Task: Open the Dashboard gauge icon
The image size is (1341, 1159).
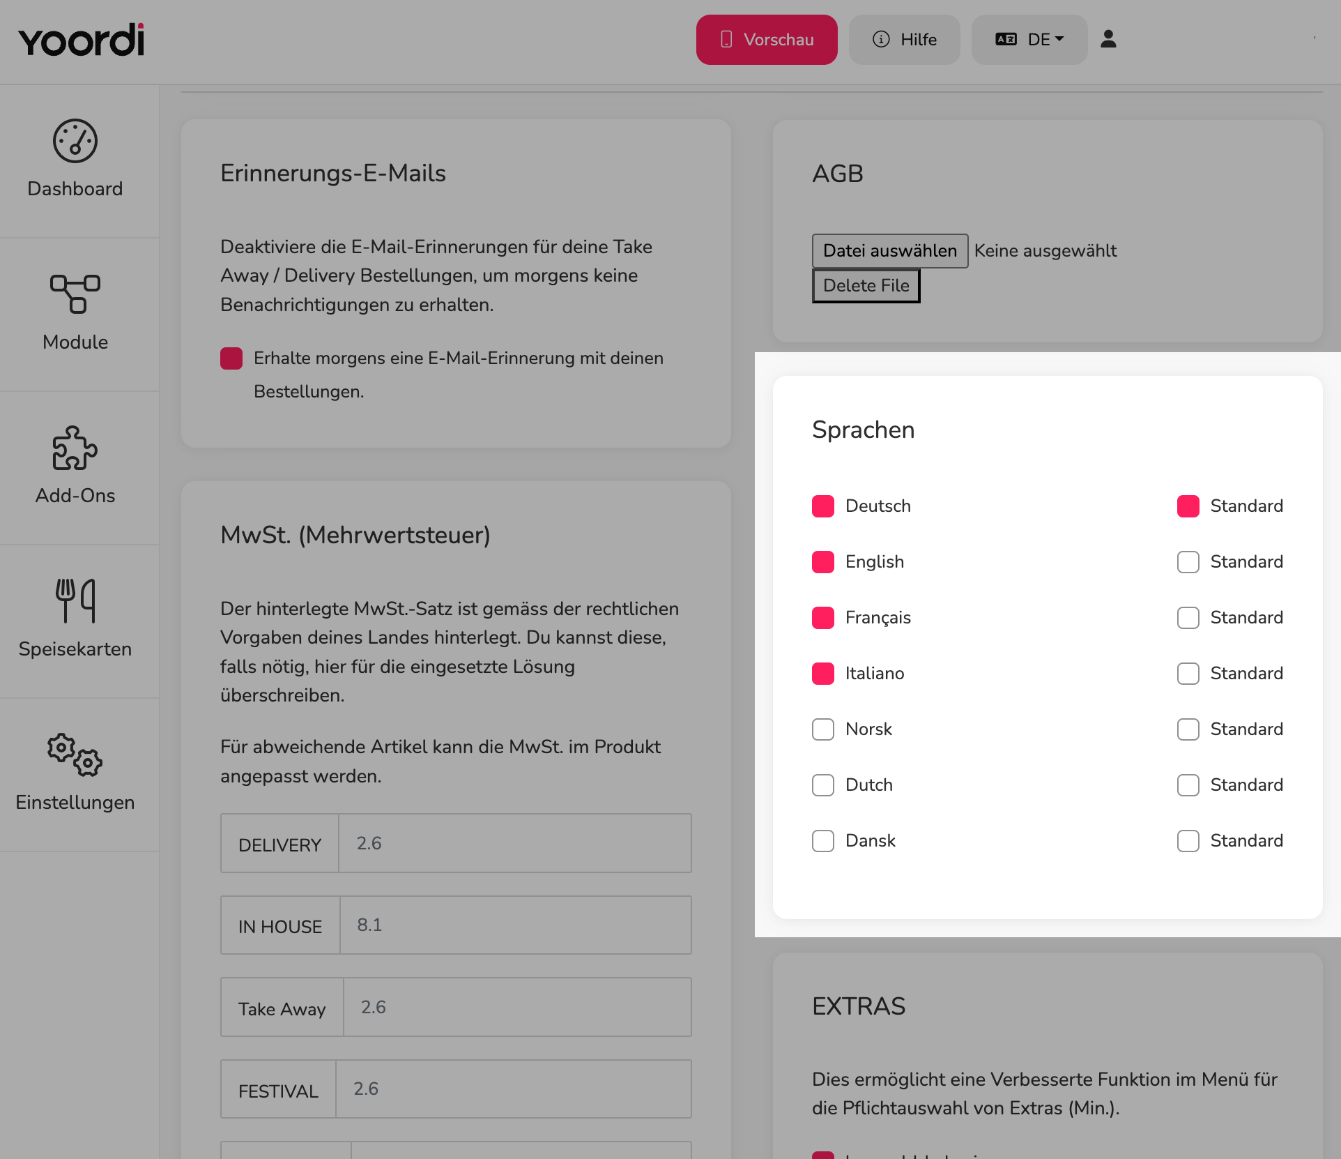Action: pyautogui.click(x=75, y=141)
